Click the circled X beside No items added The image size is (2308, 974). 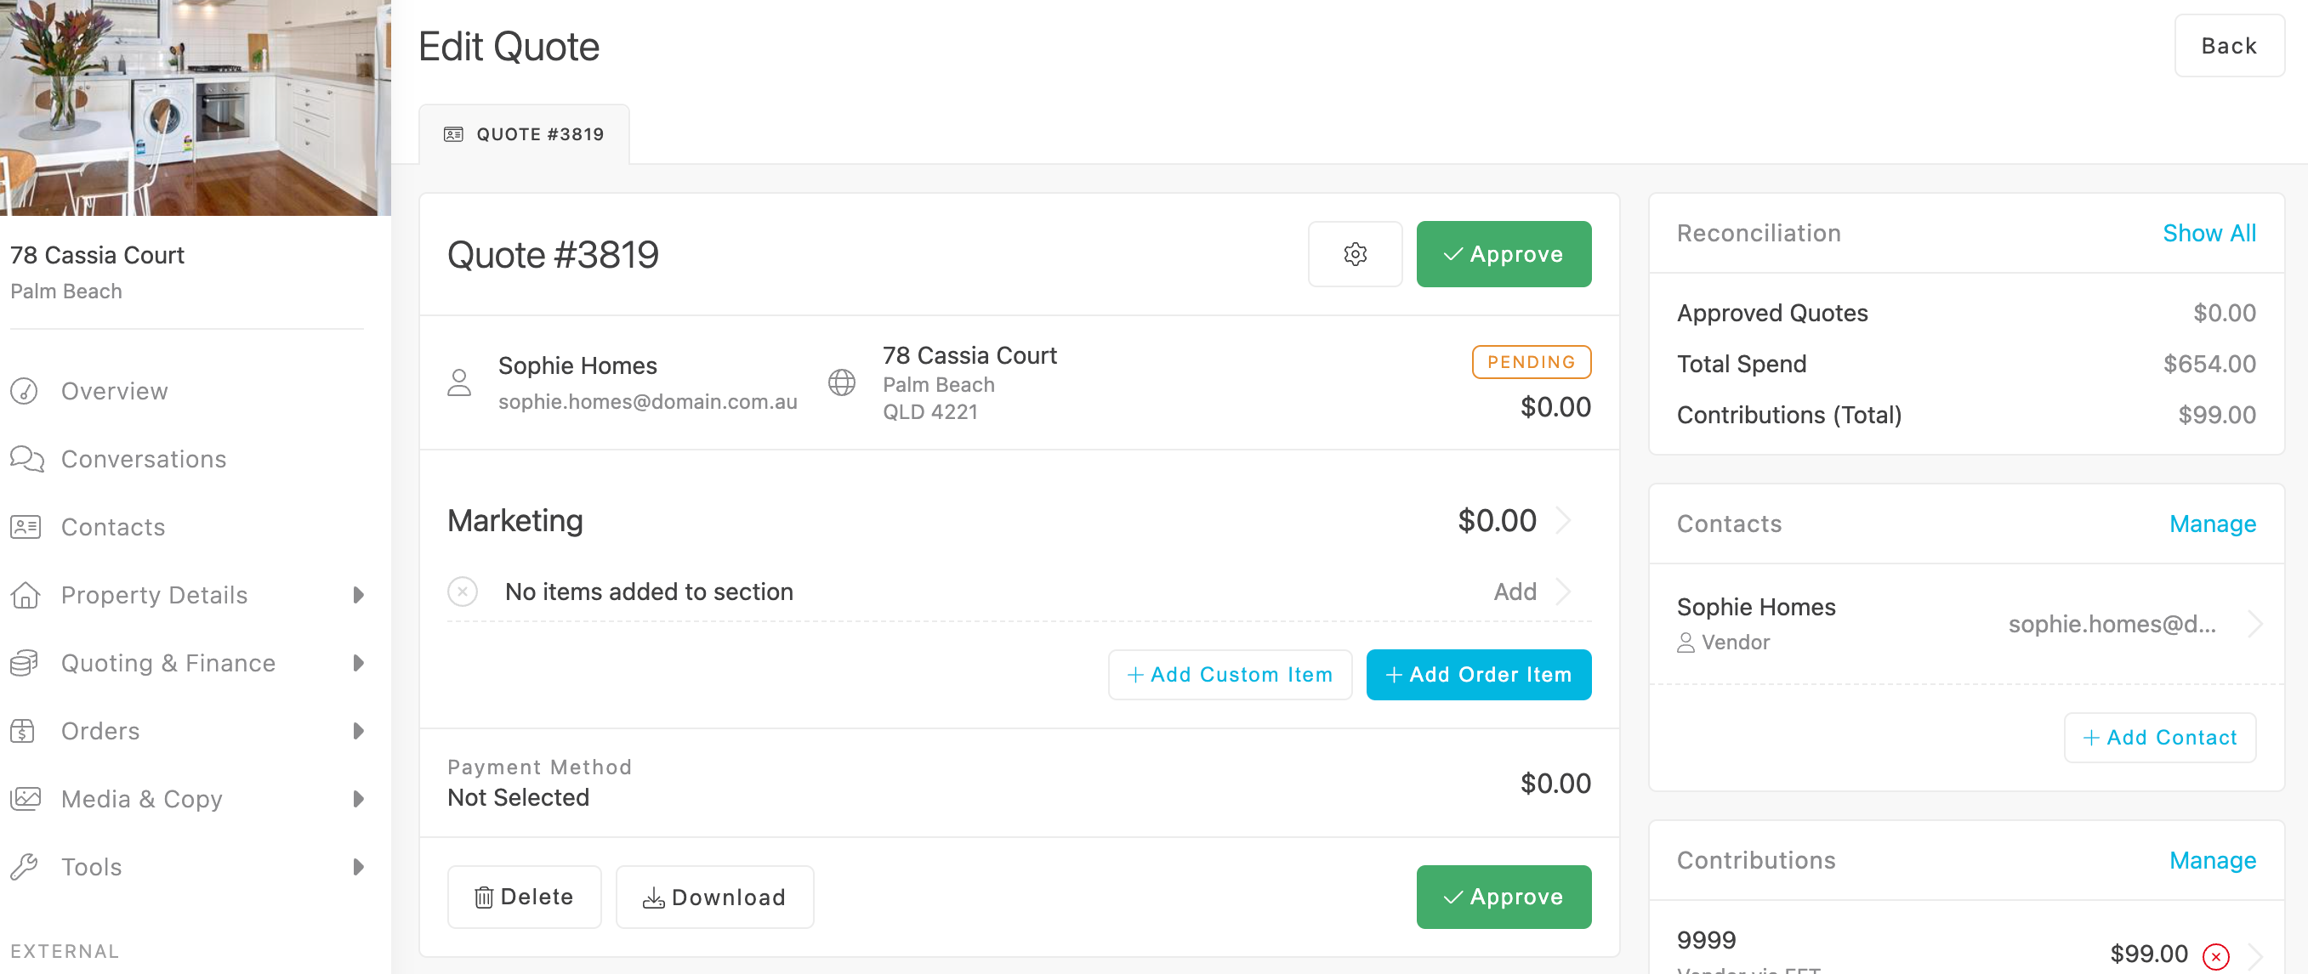[x=463, y=592]
